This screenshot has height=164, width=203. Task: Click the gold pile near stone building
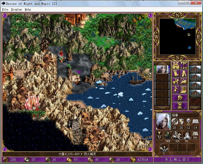pyautogui.click(x=77, y=140)
